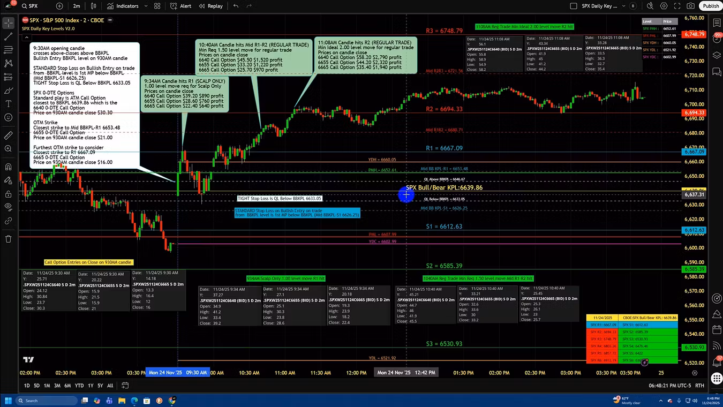The image size is (723, 407).
Task: Select the 5D time range
Action: [x=36, y=386]
